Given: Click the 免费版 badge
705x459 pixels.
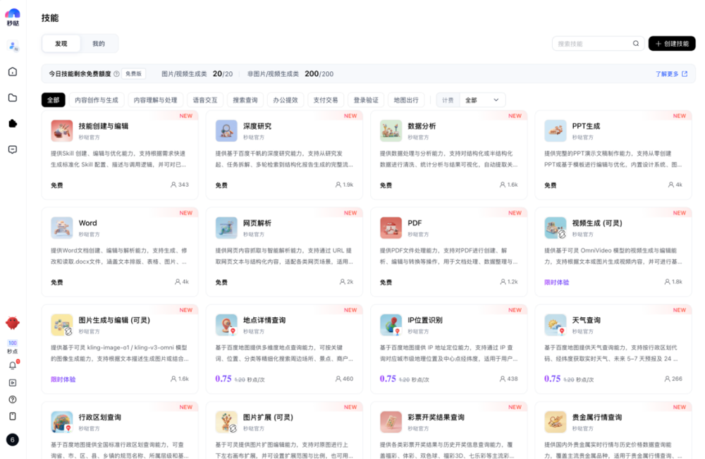Looking at the screenshot, I should (x=133, y=74).
